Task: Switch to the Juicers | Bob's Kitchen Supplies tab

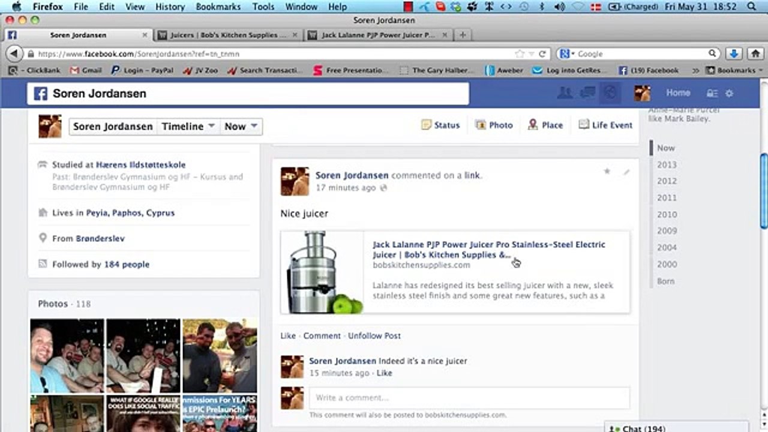Action: [227, 35]
